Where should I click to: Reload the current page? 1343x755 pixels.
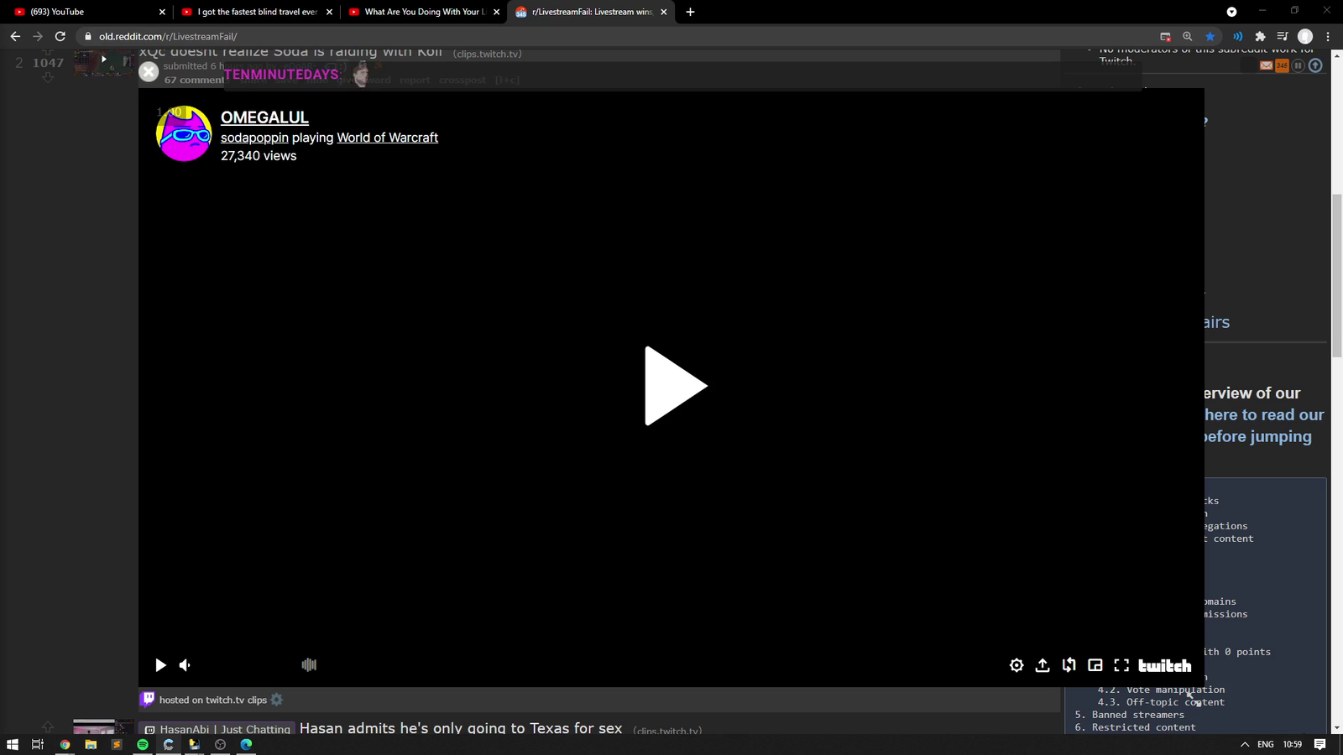(60, 36)
